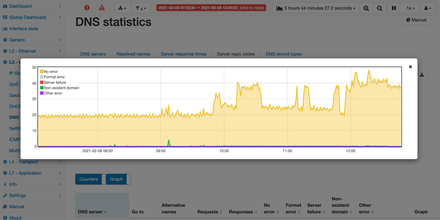Image resolution: width=440 pixels, height=220 pixels.
Task: Click the zoom out magnifier icon
Action: coord(380,8)
